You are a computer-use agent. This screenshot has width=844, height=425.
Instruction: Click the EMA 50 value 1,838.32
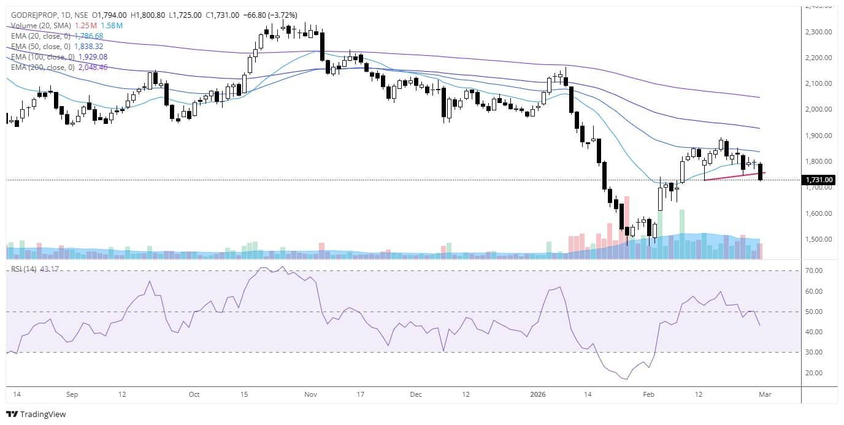click(x=88, y=46)
